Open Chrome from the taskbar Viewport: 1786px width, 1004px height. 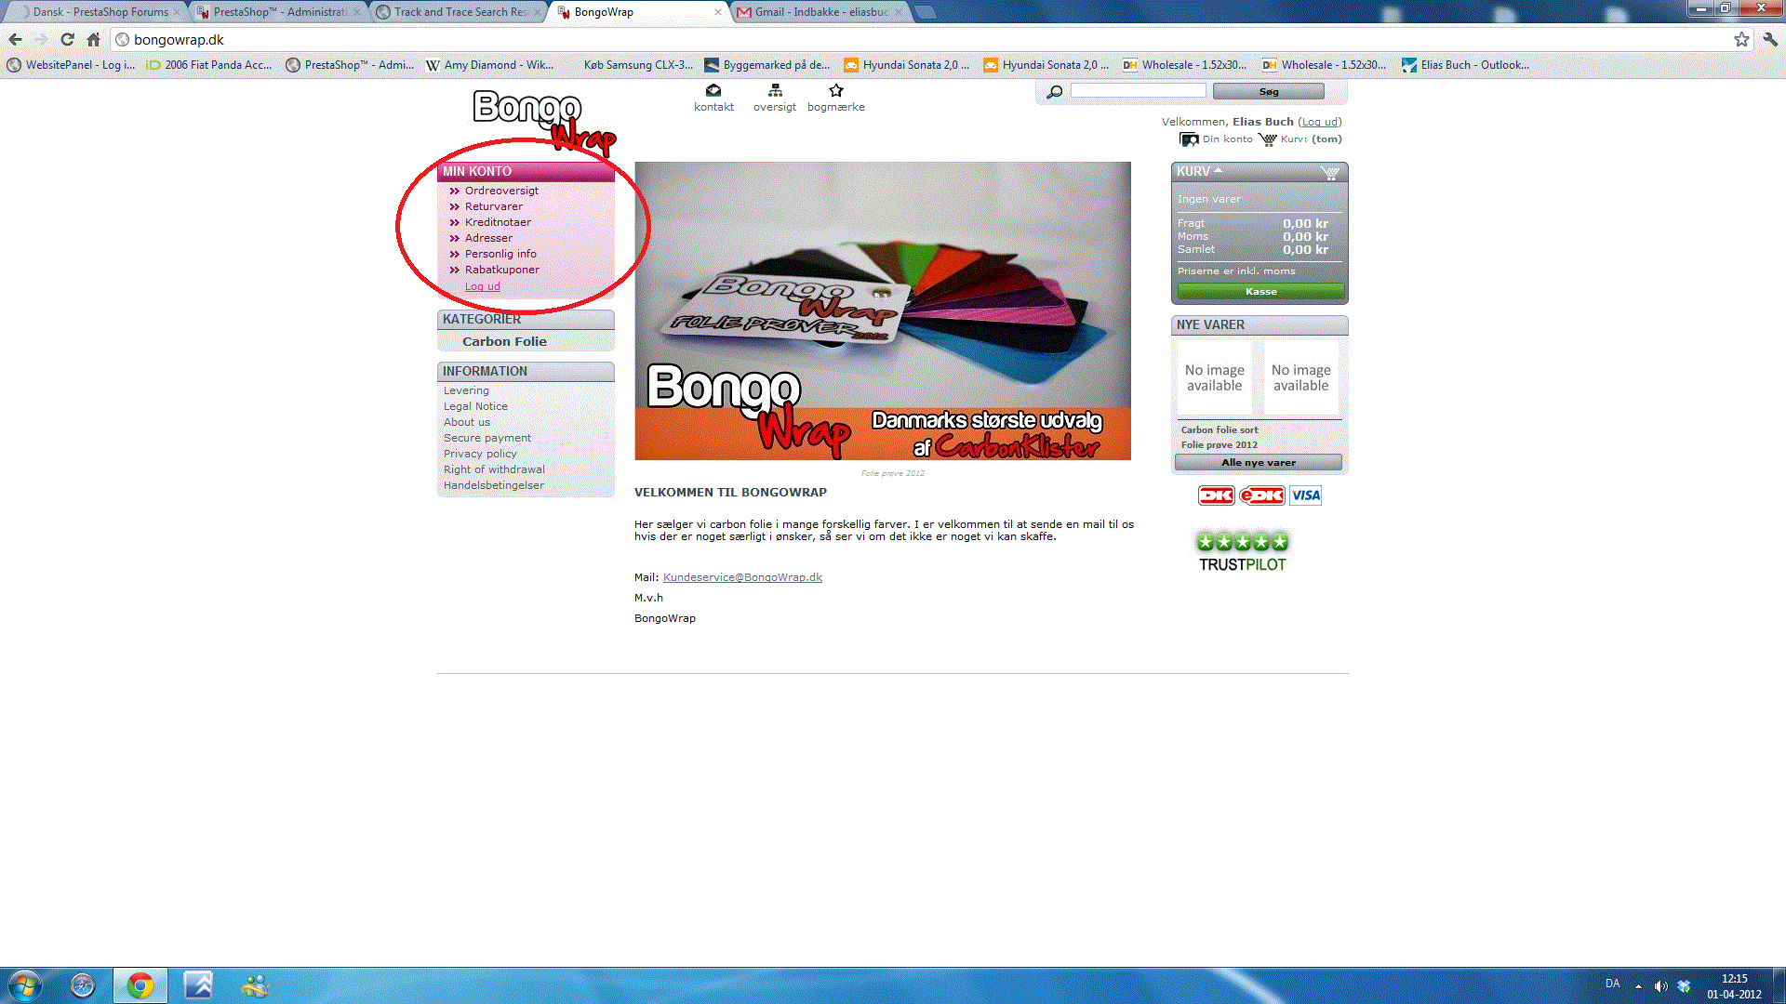click(140, 985)
